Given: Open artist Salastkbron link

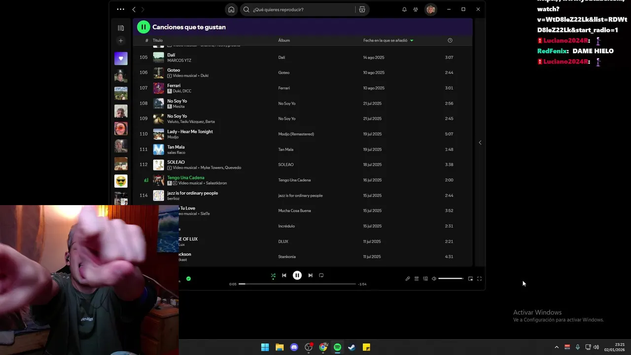Looking at the screenshot, I should pos(216,183).
